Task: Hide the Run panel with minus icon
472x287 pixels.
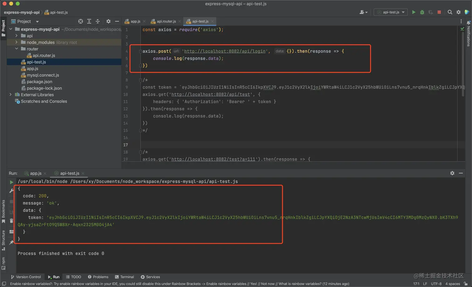Action: 461,173
